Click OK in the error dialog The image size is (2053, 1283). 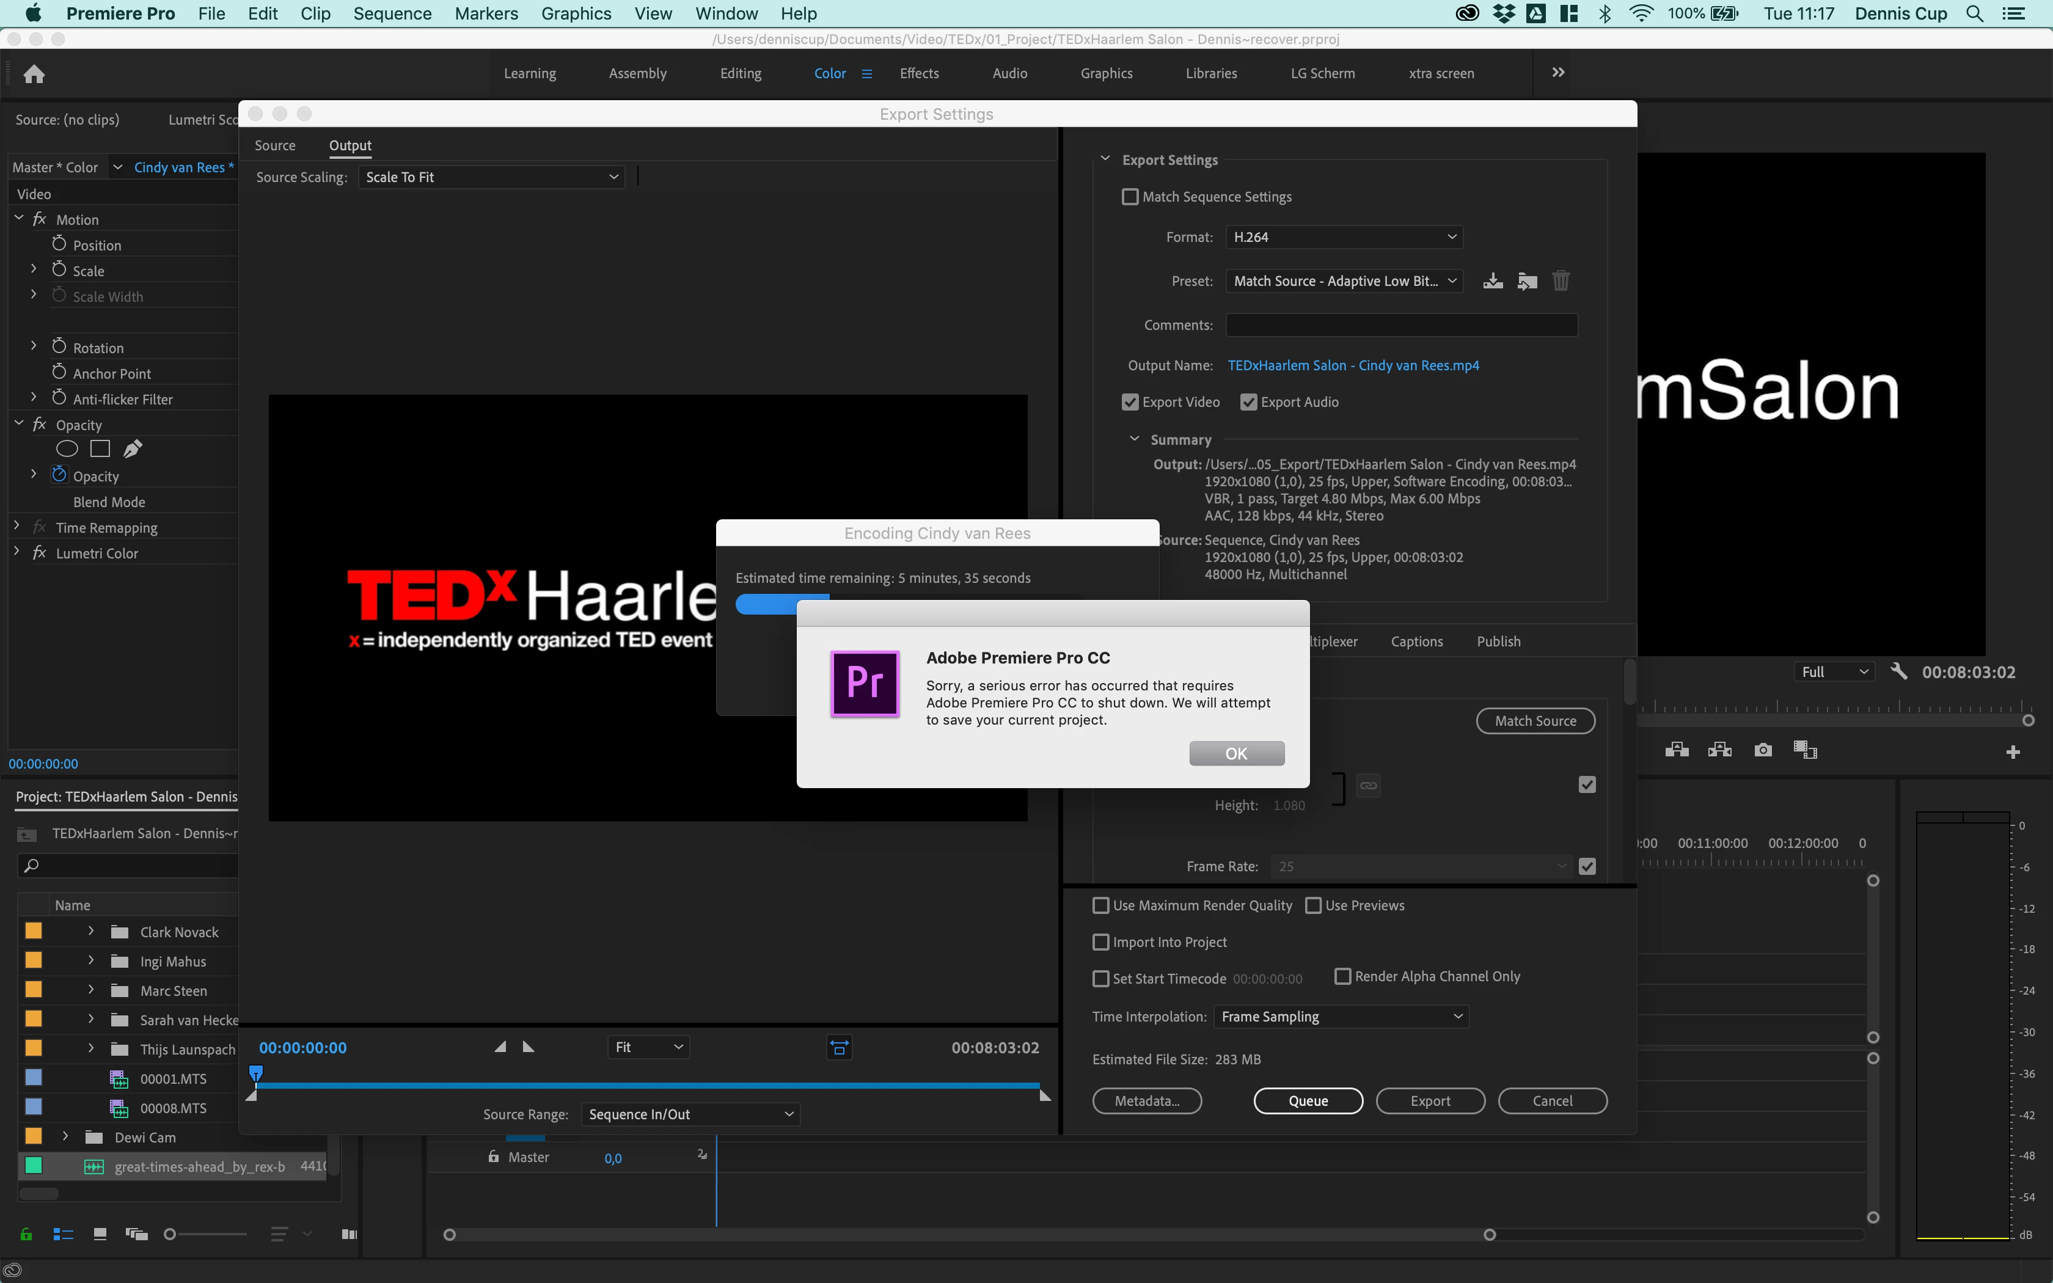coord(1236,753)
